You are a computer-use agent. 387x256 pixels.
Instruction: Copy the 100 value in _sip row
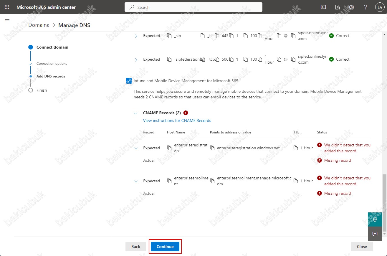(246, 36)
